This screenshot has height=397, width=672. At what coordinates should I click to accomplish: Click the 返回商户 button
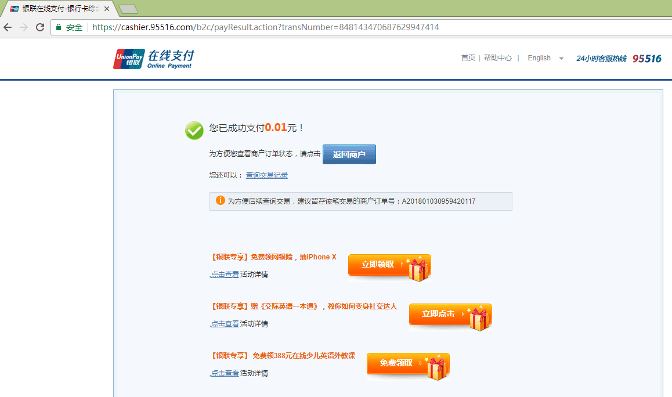349,154
